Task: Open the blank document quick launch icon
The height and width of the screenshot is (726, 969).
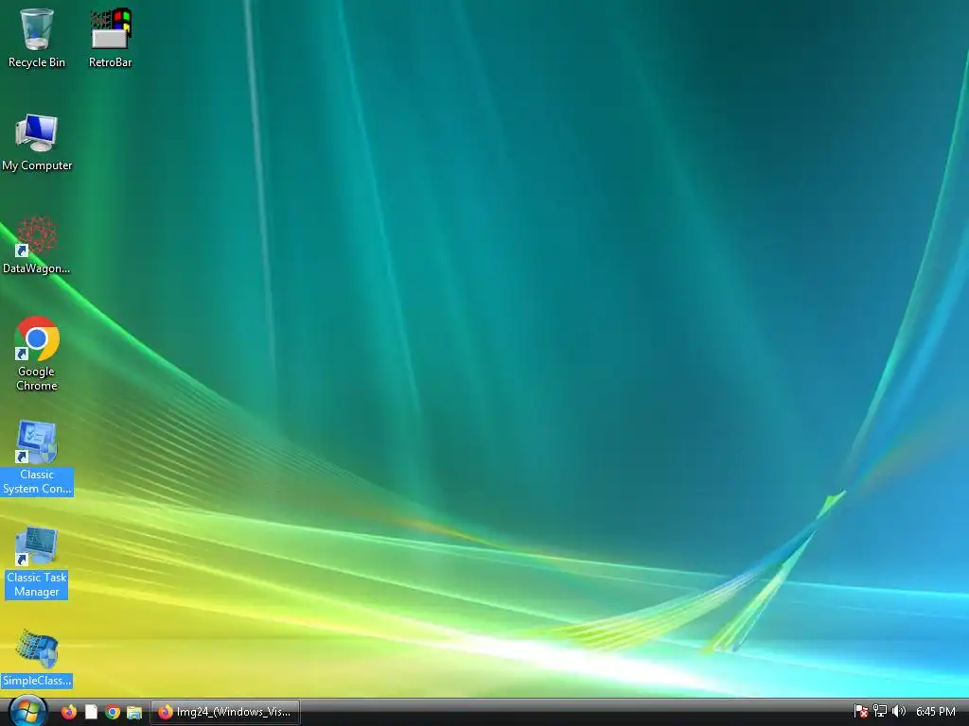Action: 91,712
